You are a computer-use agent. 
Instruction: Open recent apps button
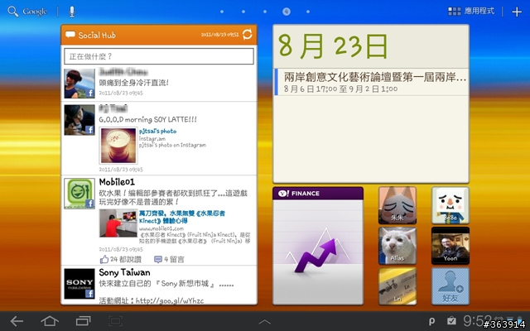[83, 321]
